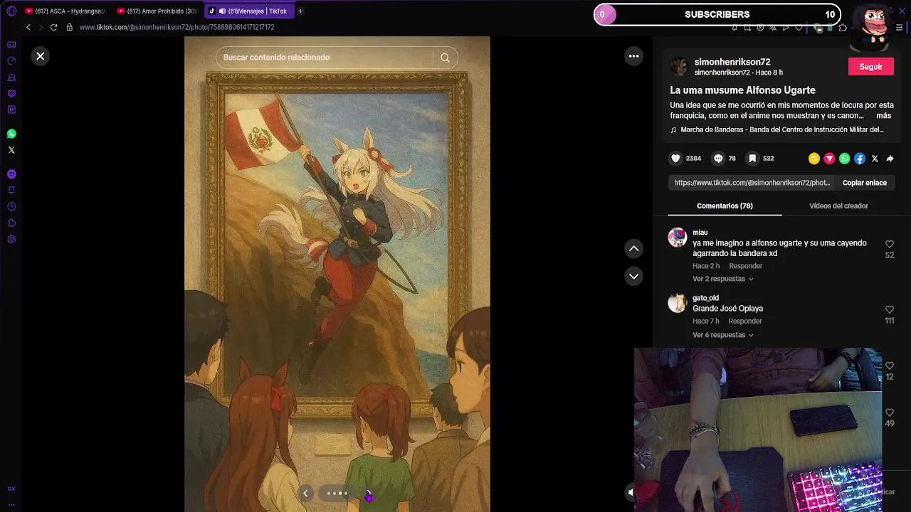Reply to gato_old's comment with Responder
The image size is (911, 512).
(x=745, y=321)
